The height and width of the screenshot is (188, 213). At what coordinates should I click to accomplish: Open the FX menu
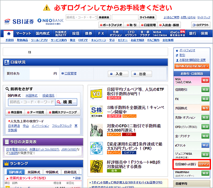(x=101, y=34)
